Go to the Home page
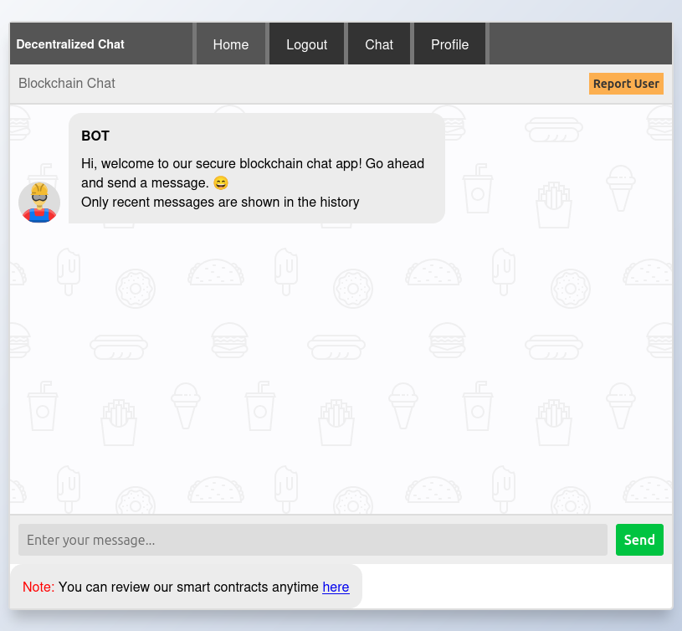682x631 pixels. (x=231, y=44)
